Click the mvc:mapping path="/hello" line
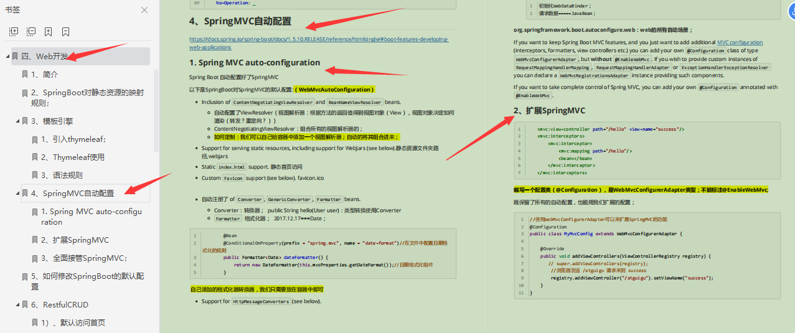 click(595, 151)
